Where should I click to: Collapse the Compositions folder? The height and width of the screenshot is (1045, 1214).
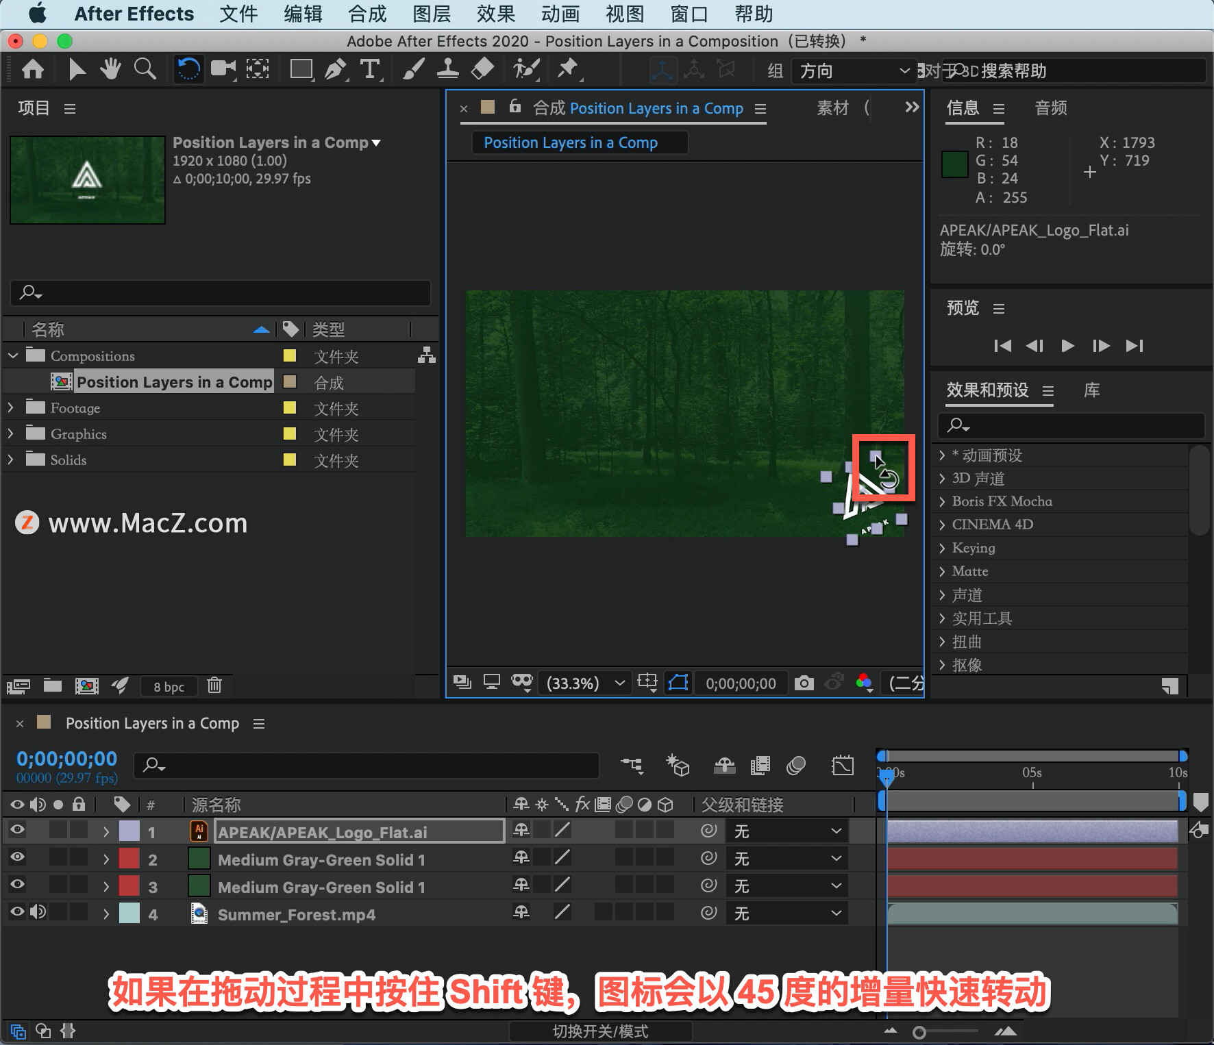click(x=13, y=355)
